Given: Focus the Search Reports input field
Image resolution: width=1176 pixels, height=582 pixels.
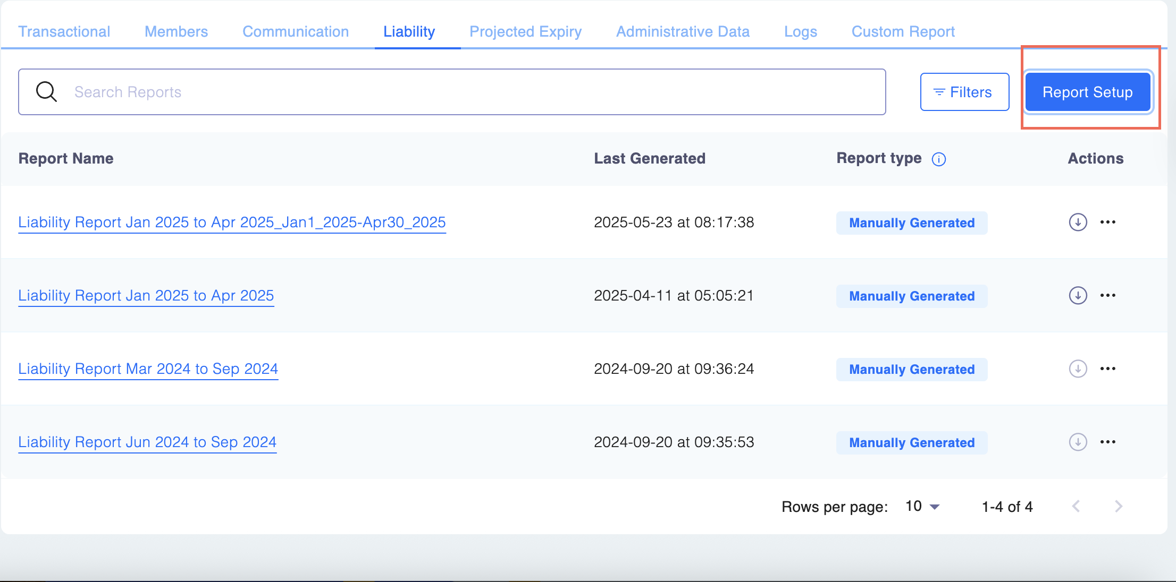Looking at the screenshot, I should coord(468,92).
